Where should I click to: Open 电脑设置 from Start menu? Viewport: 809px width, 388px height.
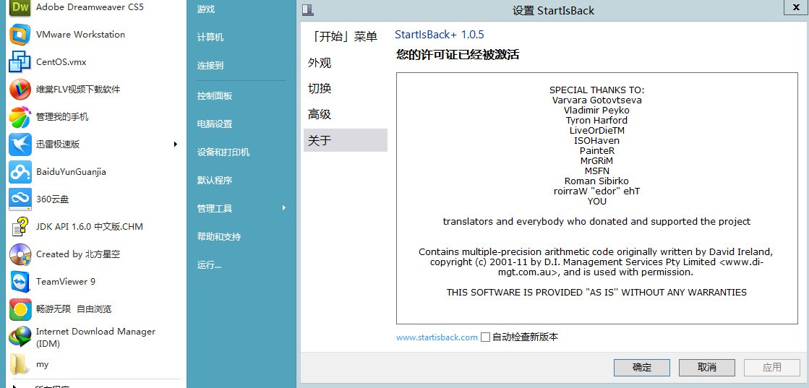click(x=215, y=124)
